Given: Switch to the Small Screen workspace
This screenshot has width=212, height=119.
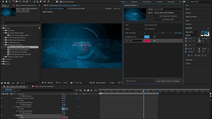Looking at the screenshot, I should [x=147, y=2].
